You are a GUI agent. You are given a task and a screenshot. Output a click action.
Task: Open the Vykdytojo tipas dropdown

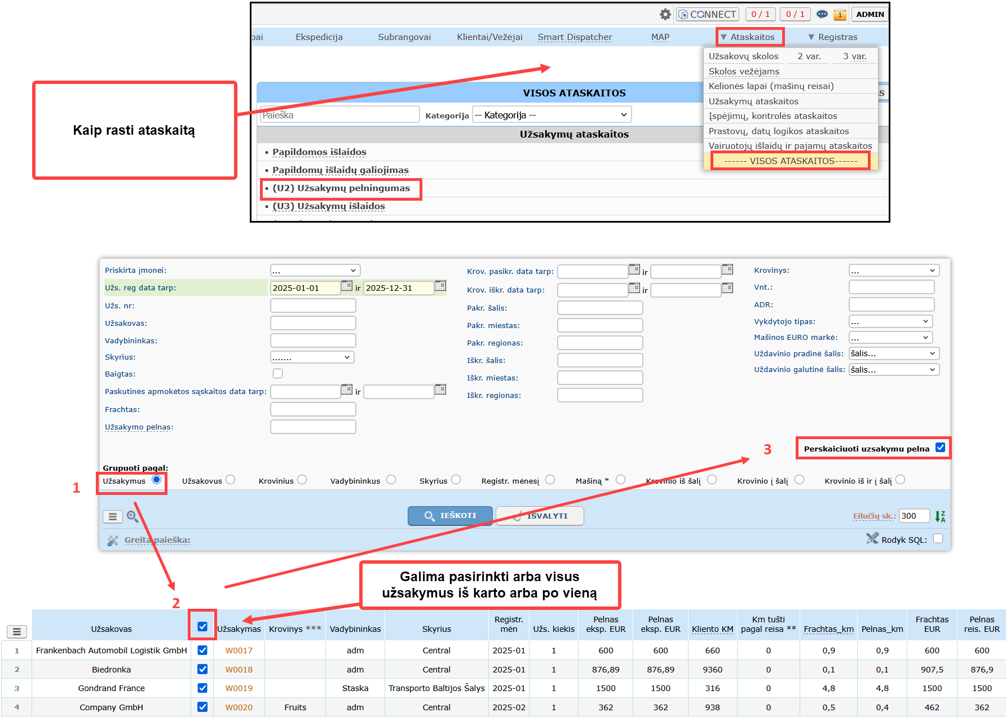pyautogui.click(x=890, y=321)
